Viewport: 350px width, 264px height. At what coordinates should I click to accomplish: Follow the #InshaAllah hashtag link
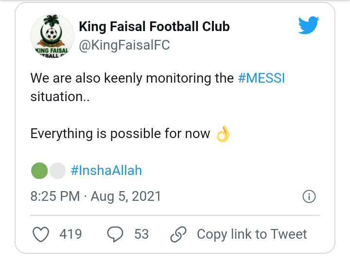(106, 171)
